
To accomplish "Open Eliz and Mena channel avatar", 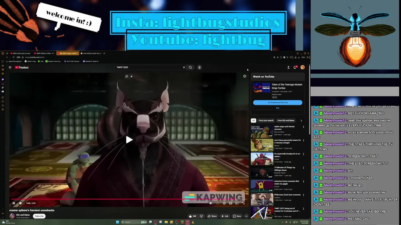I will [x=12, y=216].
